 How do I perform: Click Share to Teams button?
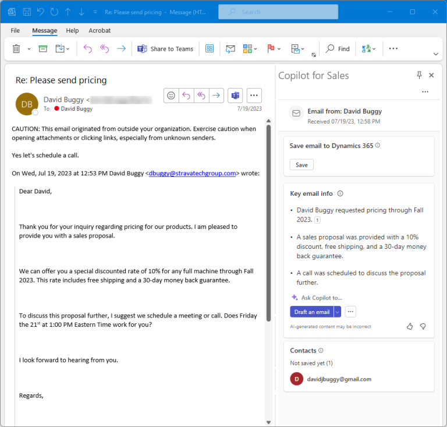point(165,49)
